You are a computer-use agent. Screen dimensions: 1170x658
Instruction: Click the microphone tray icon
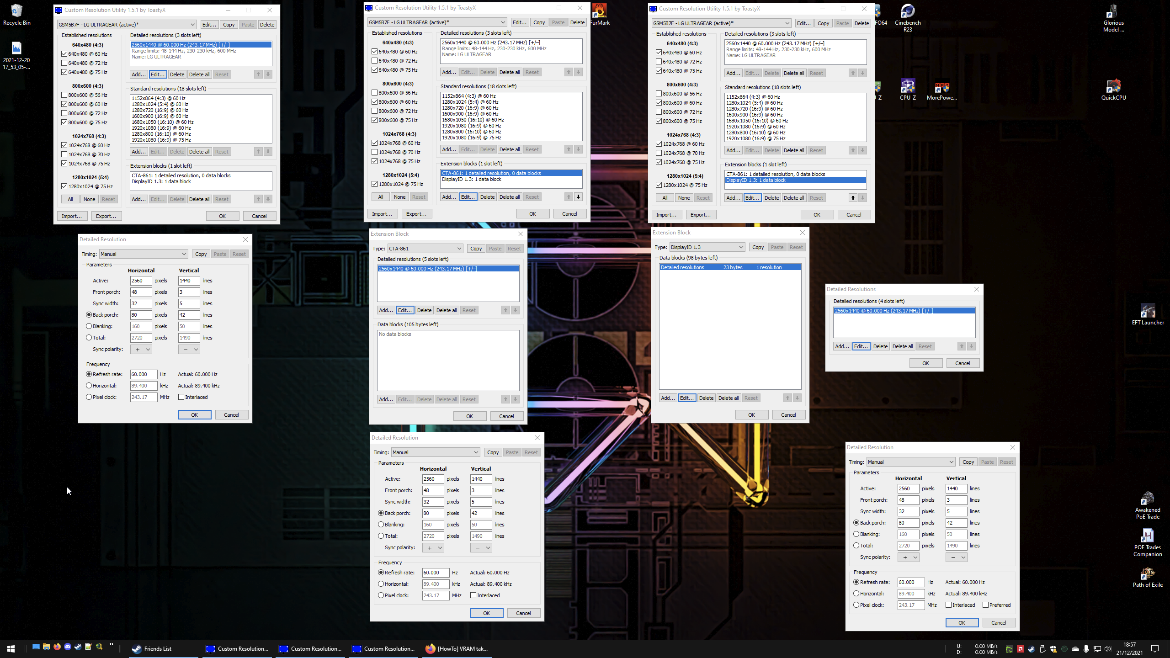(x=1086, y=649)
